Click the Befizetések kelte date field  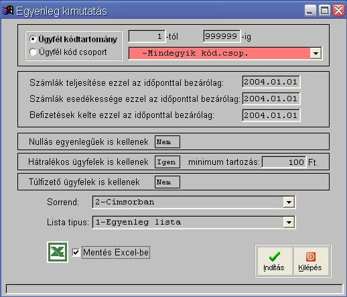(x=271, y=115)
